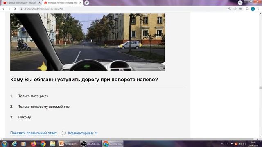
Task: Open the Chrome profile avatar
Action: 253,9
